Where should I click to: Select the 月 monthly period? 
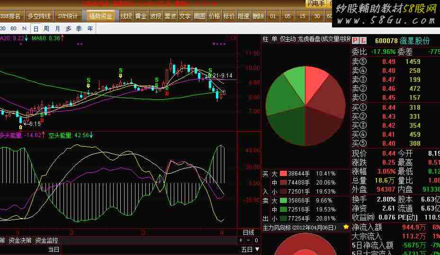tap(57, 28)
